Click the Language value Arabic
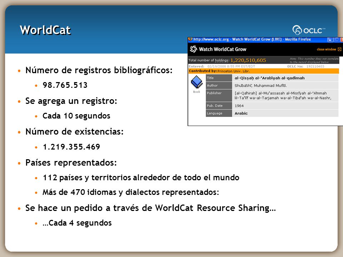 (x=241, y=114)
